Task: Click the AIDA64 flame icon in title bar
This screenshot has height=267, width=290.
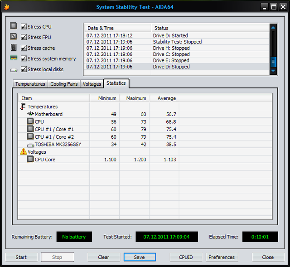Action: [x=7, y=7]
